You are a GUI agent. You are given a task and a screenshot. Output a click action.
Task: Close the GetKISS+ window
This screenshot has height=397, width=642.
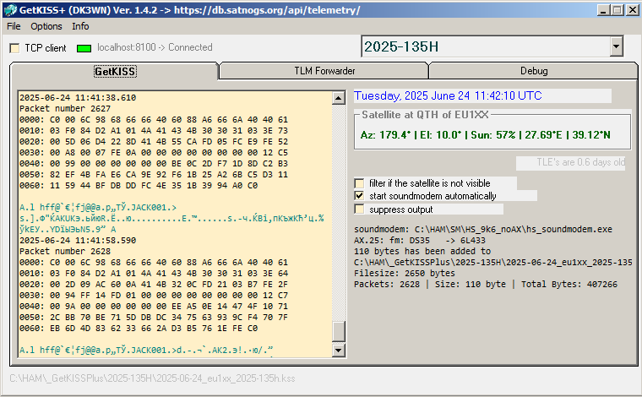coord(632,10)
